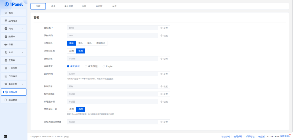293x140 pixels.
Task: Open 日志审计 log audit in sidebar
Action: [14, 76]
